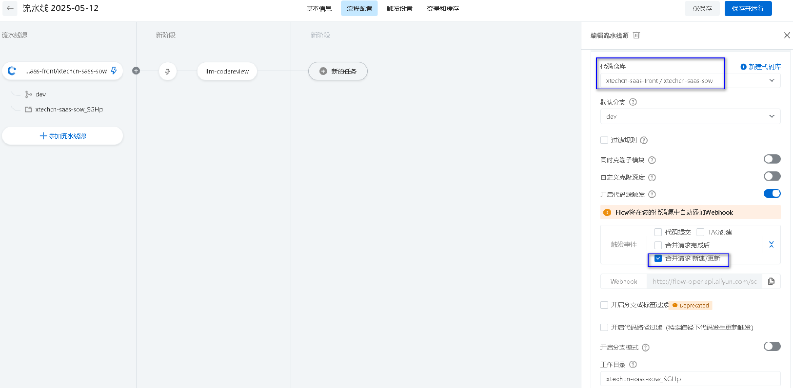Switch to the 变量和缓存 tab
The height and width of the screenshot is (388, 793).
tap(442, 9)
